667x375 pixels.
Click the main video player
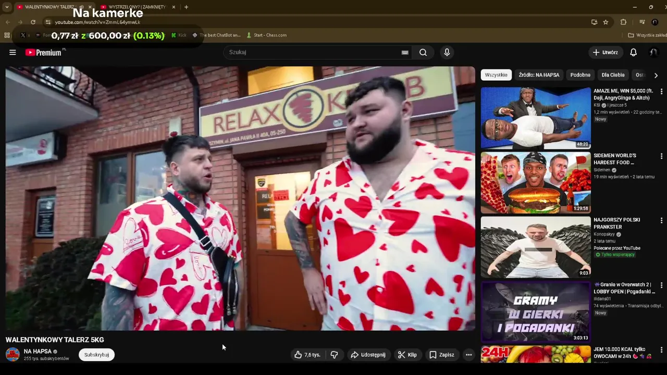click(240, 198)
